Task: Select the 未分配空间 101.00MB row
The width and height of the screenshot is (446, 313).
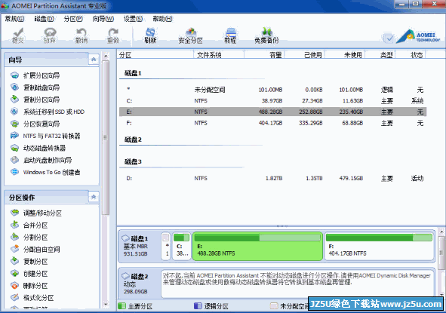Action: (272, 90)
